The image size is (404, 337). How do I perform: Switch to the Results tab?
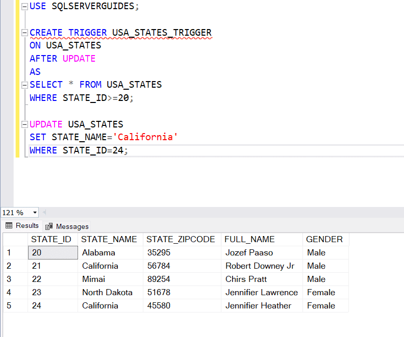tap(22, 226)
